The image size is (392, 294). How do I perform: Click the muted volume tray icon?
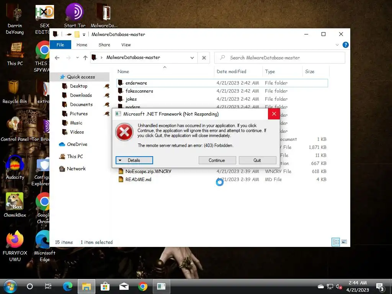point(339,286)
